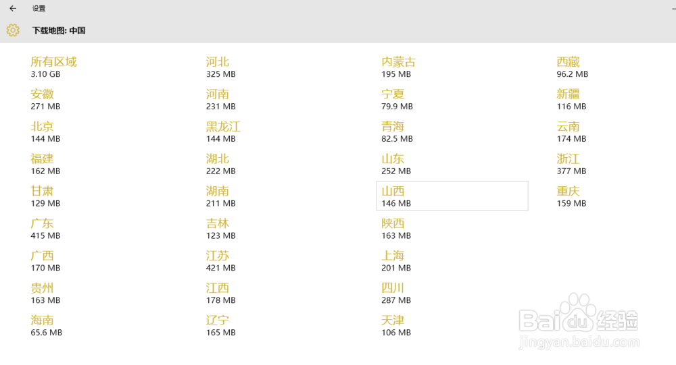This screenshot has width=676, height=365.
Task: Download the 河北 map
Action: [x=220, y=67]
